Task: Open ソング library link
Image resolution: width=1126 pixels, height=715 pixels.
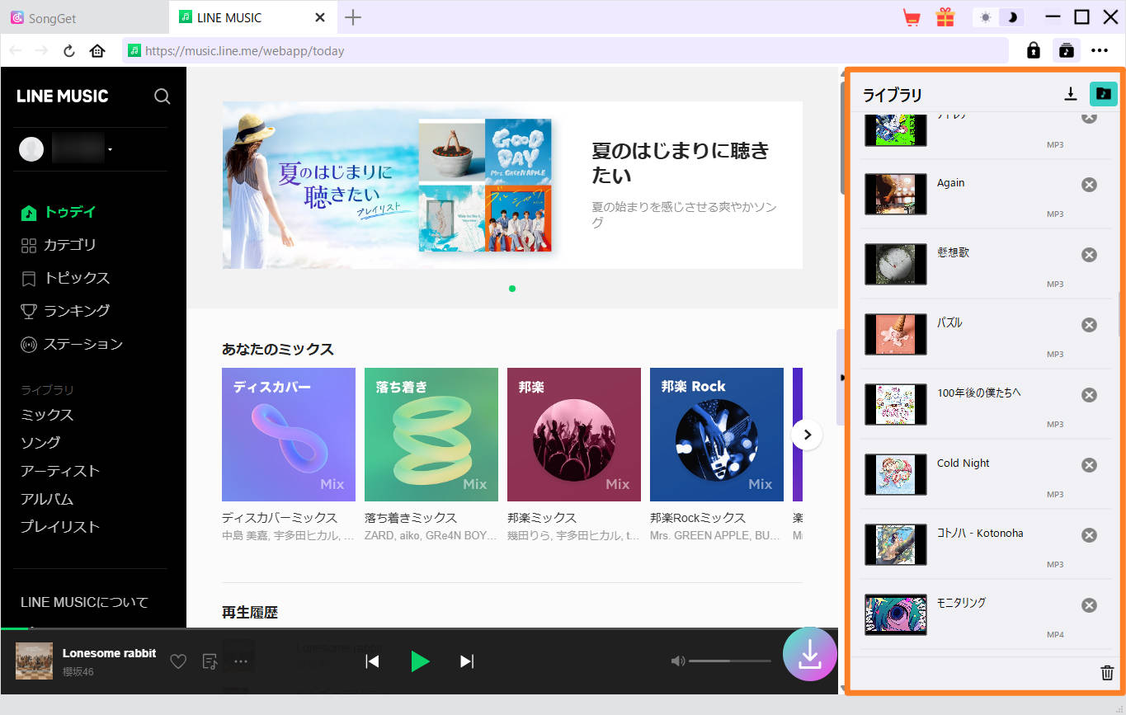Action: coord(40,443)
